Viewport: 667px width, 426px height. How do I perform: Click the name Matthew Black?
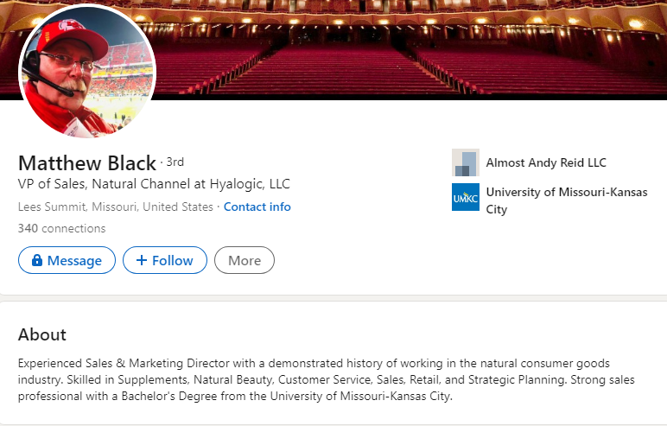tap(86, 162)
